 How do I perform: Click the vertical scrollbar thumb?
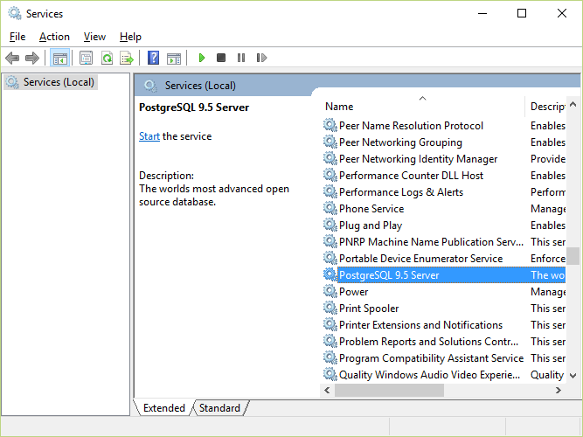(x=573, y=256)
